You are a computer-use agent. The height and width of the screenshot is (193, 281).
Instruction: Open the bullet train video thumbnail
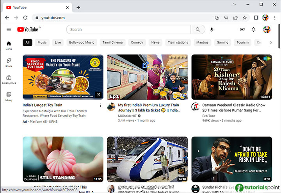click(147, 159)
